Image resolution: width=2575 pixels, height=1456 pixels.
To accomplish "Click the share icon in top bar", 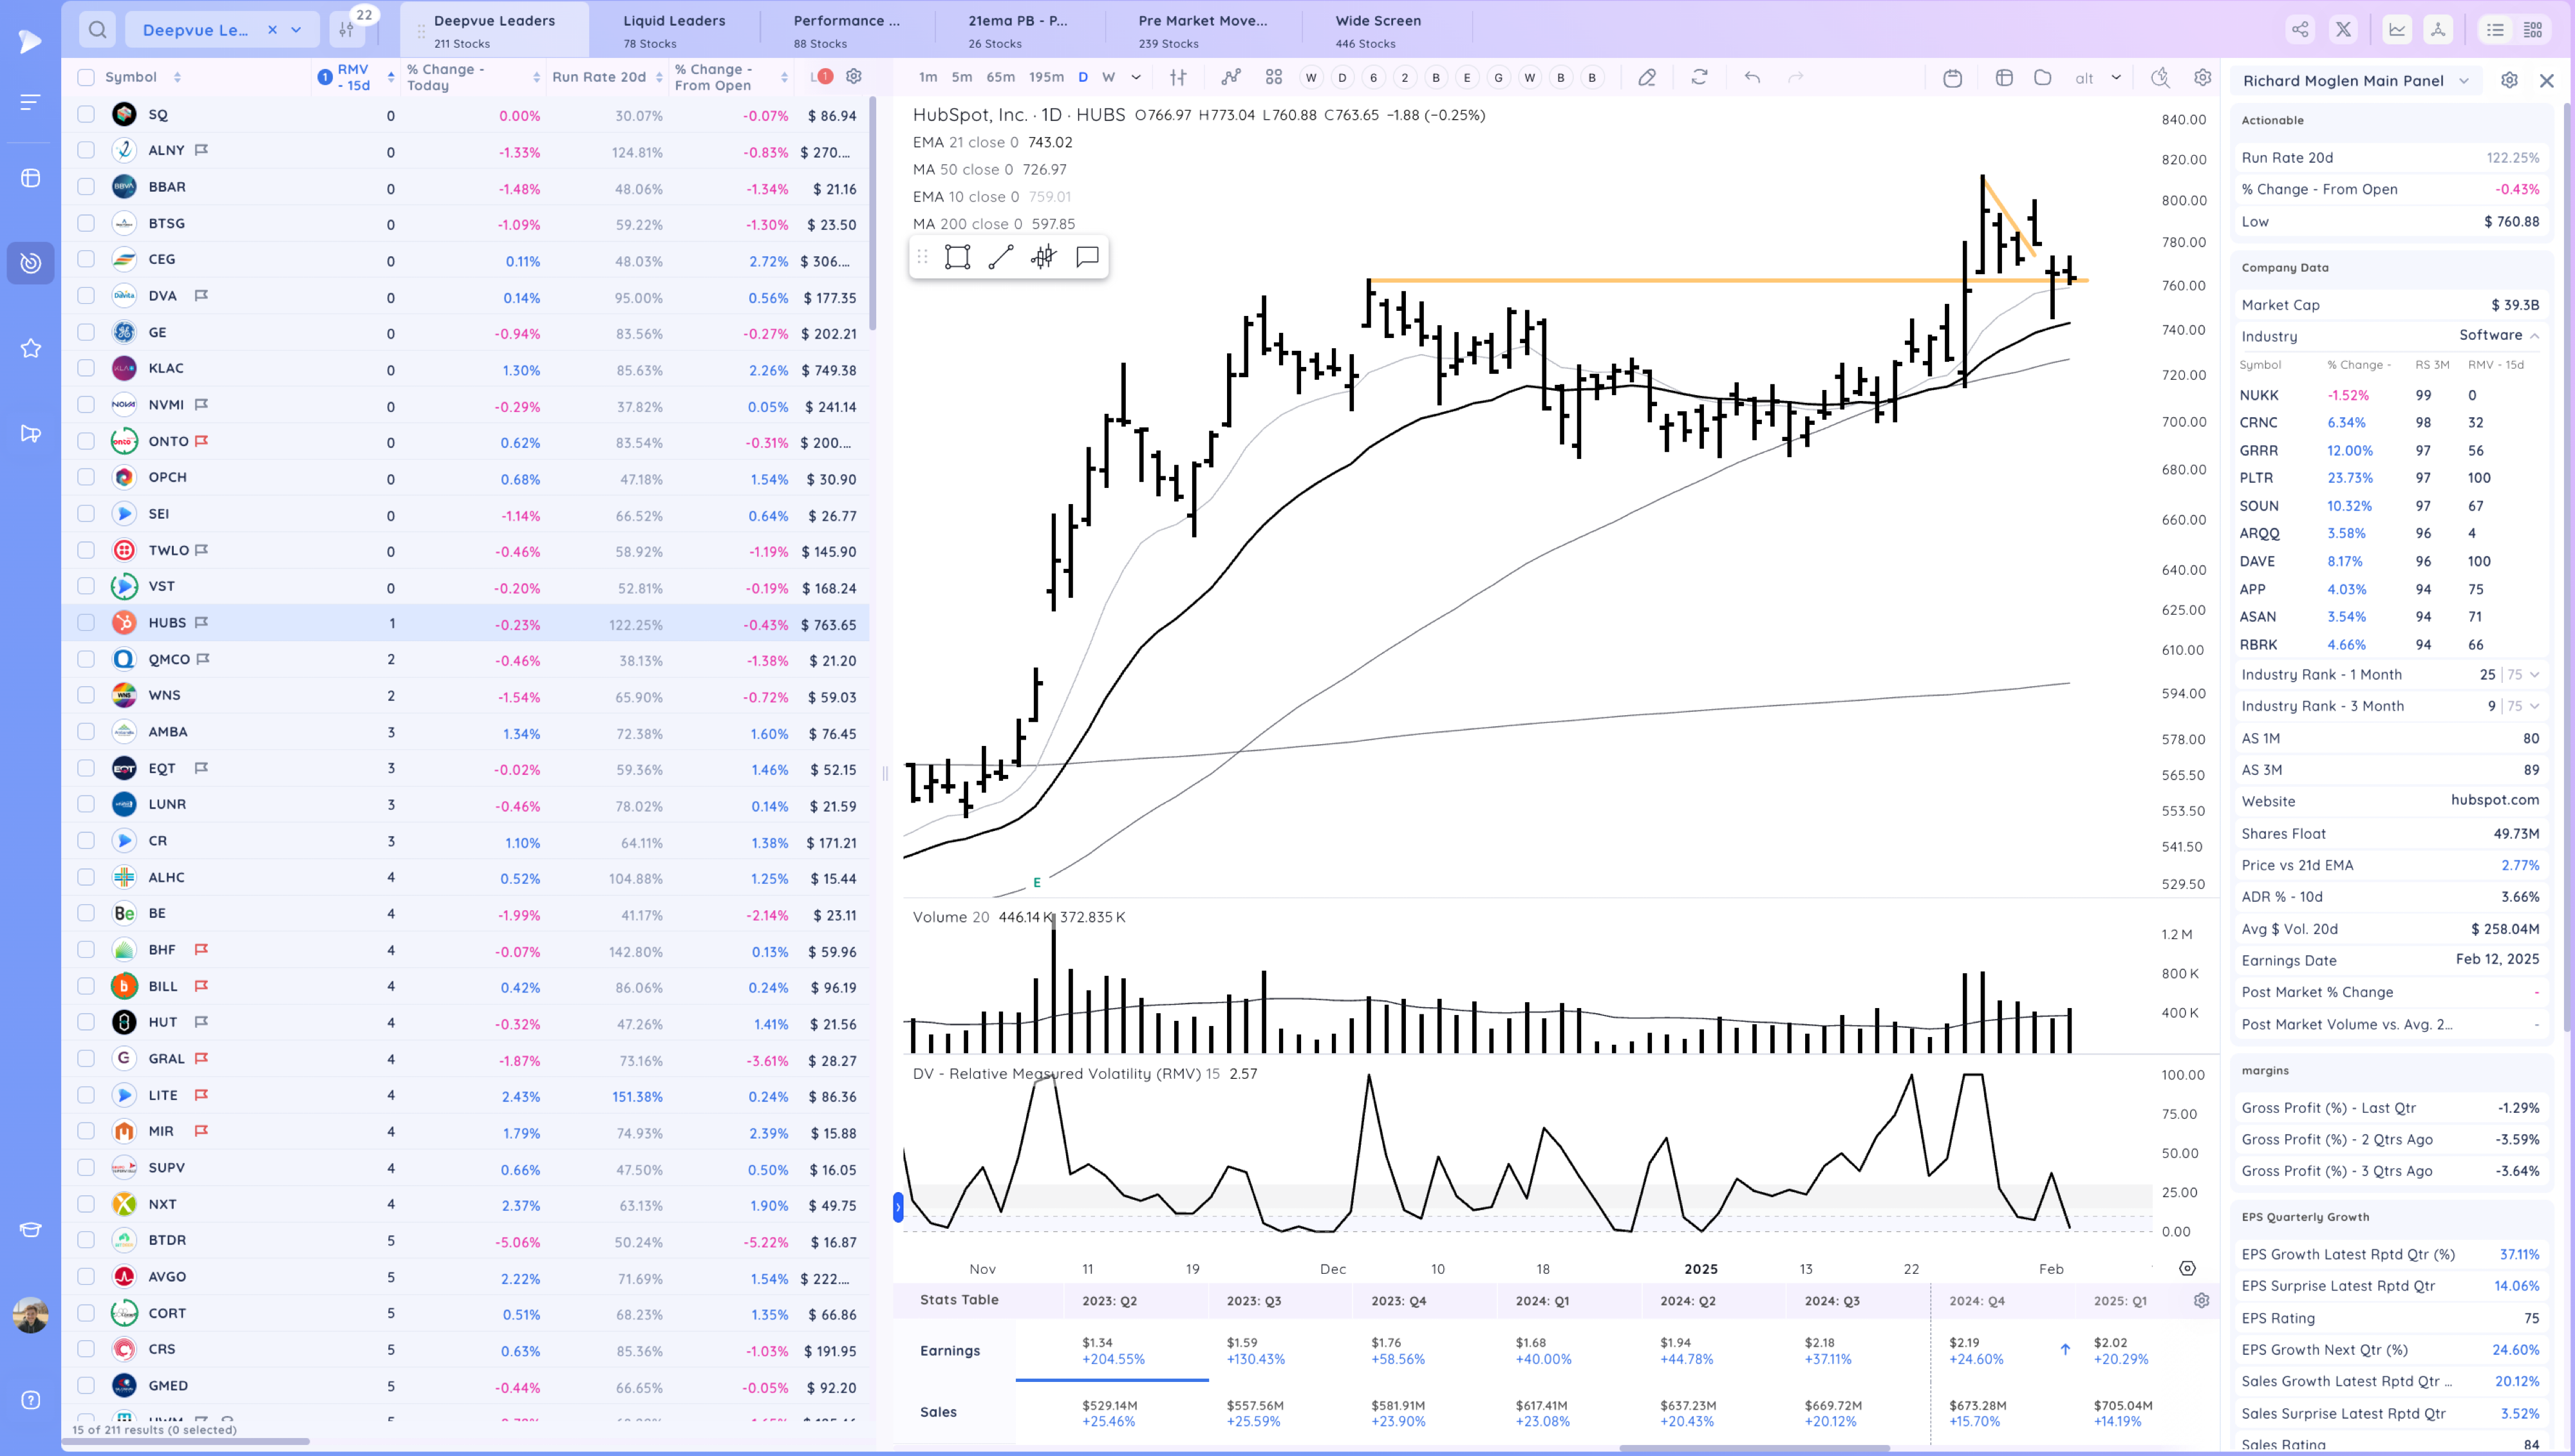I will [2300, 30].
